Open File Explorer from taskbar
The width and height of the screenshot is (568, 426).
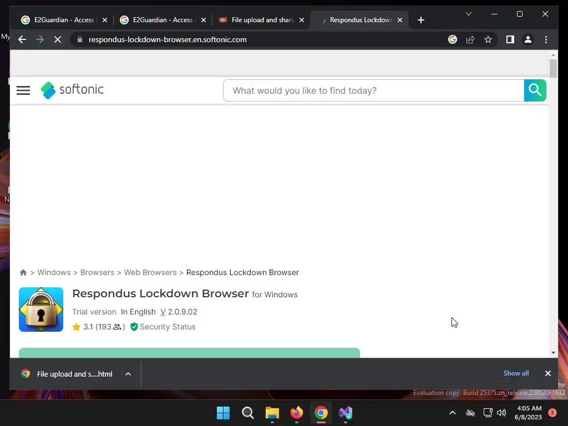point(272,413)
